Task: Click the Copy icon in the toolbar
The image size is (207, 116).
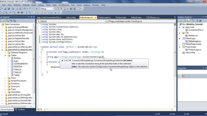Action: point(16,9)
